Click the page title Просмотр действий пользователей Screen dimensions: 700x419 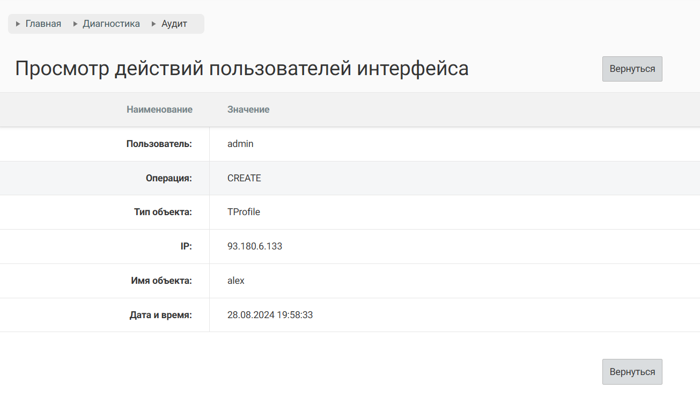[x=241, y=69]
